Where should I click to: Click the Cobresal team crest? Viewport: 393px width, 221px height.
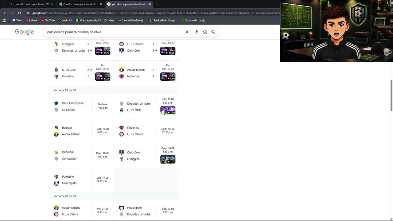point(56,152)
